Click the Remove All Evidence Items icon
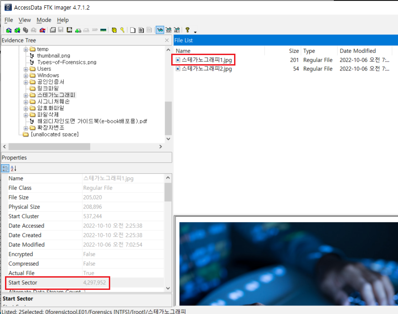The image size is (398, 314). (x=42, y=30)
